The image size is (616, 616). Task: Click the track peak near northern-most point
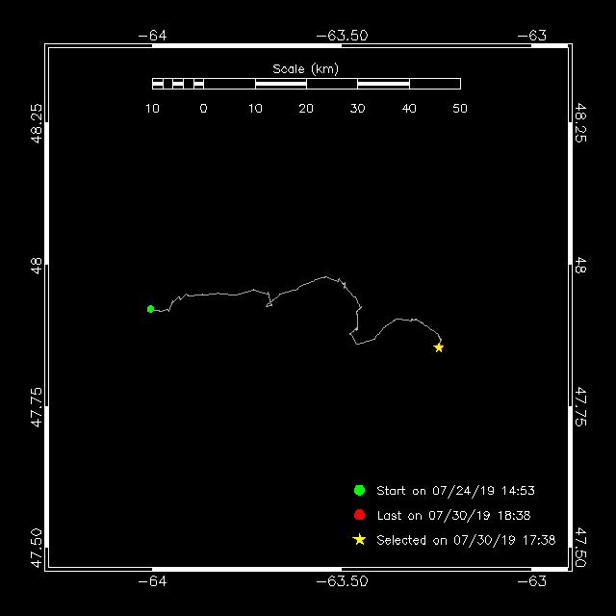[325, 277]
